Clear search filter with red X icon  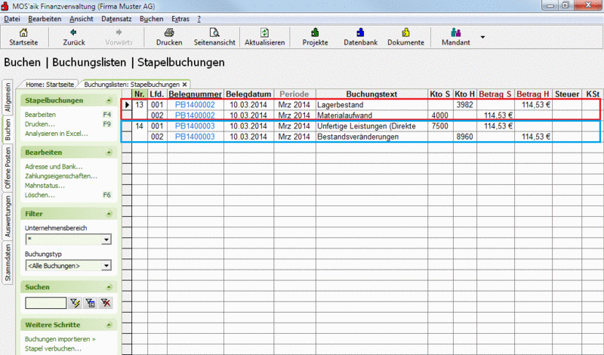click(106, 303)
